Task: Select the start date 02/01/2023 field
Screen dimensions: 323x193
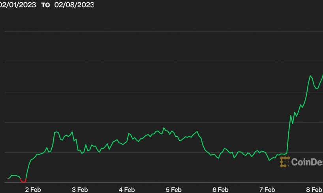Action: [x=18, y=5]
